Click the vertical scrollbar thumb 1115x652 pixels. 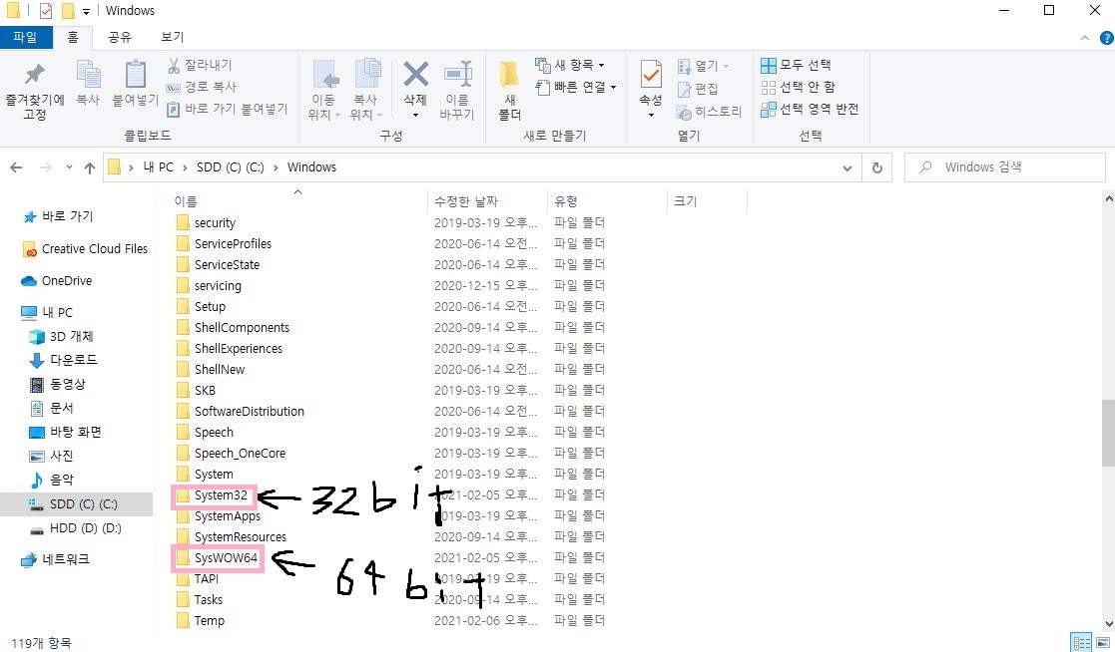pos(1109,434)
